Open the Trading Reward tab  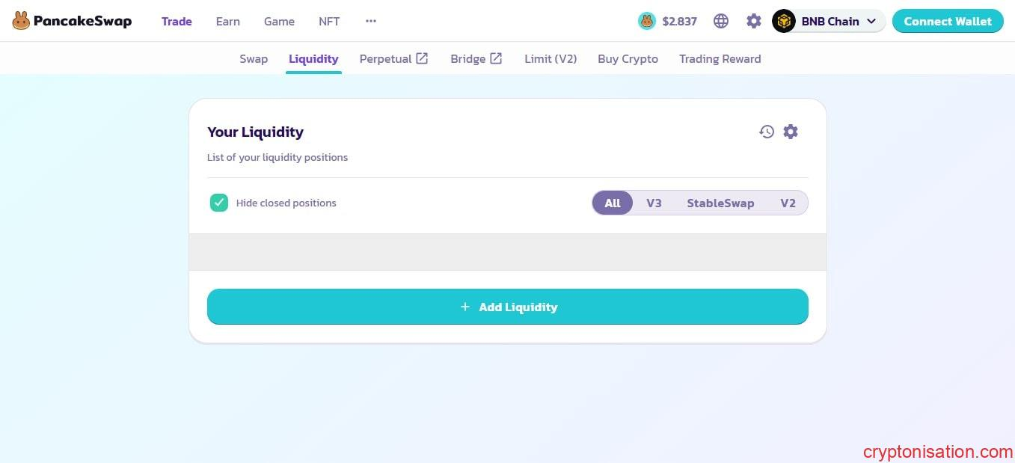click(720, 58)
